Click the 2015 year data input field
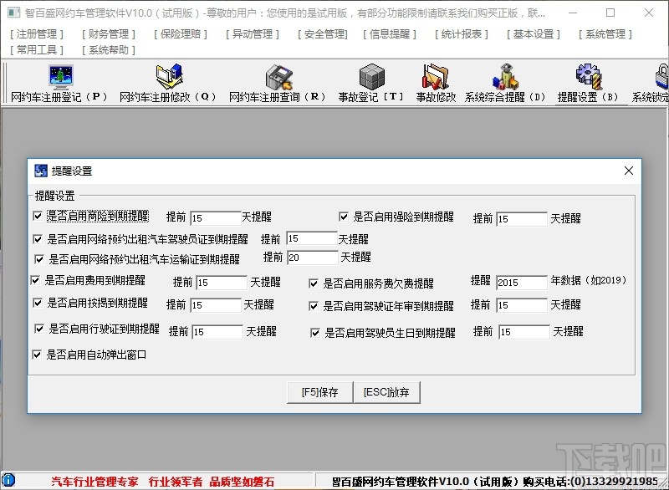This screenshot has width=669, height=490. 522,282
